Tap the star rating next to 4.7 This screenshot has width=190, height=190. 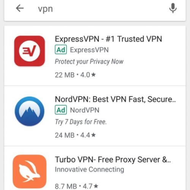point(96,186)
